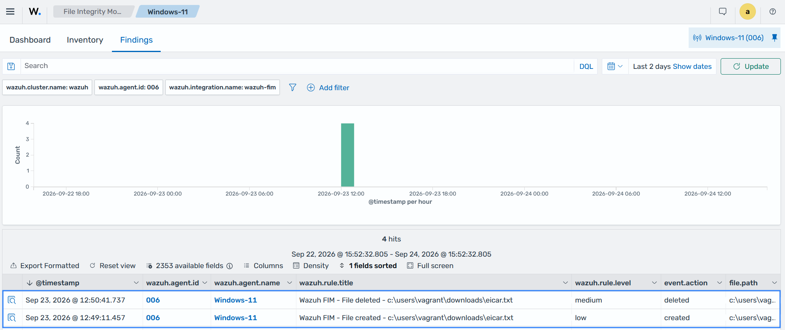The width and height of the screenshot is (785, 330).
Task: Click the green histogram bar
Action: [x=348, y=155]
